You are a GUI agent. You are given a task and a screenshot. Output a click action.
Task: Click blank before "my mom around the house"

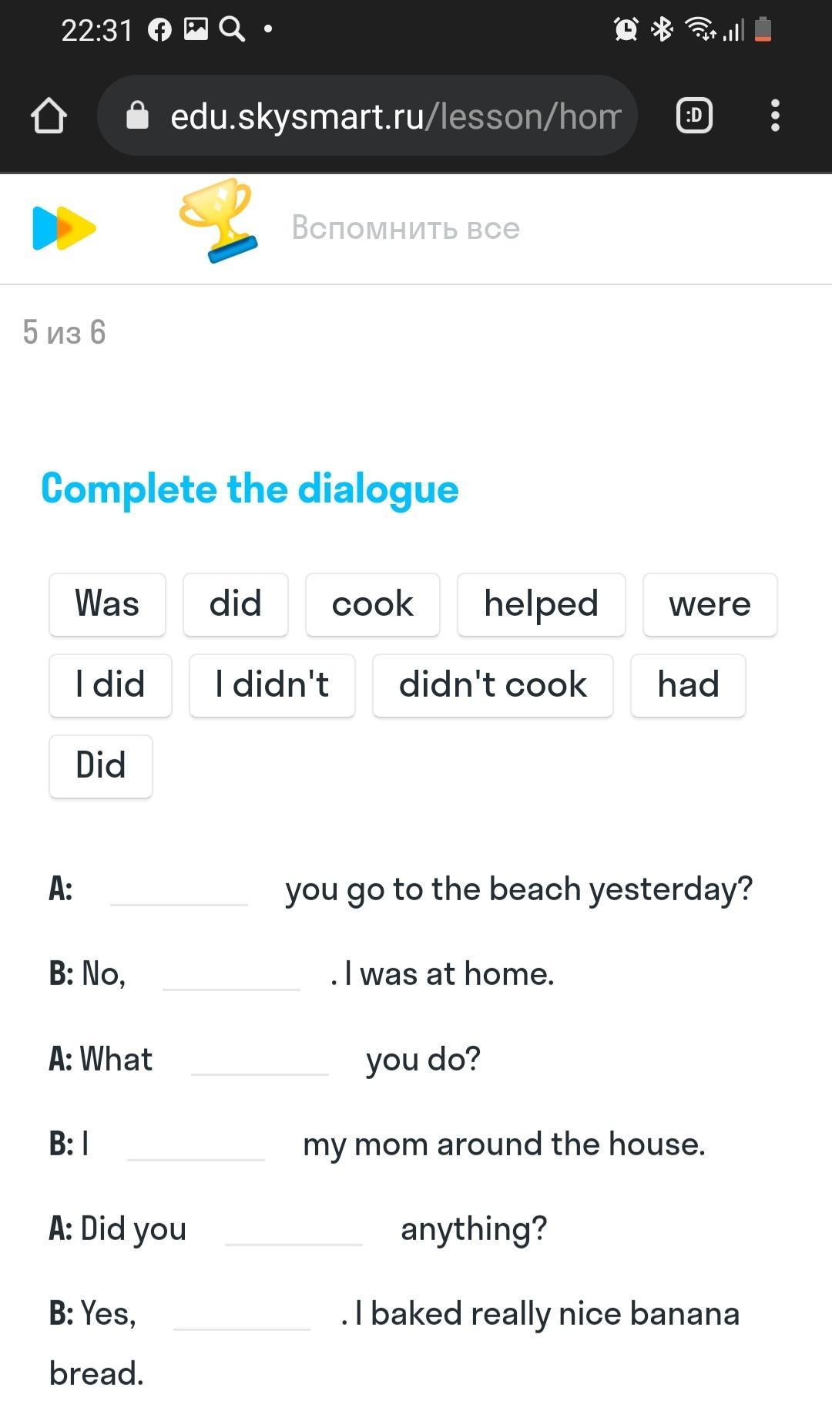196,1145
